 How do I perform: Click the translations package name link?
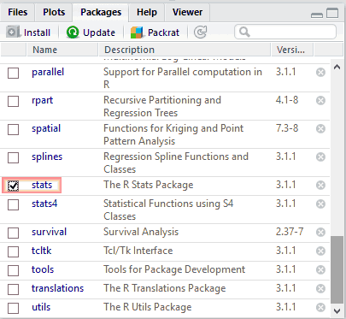57,288
